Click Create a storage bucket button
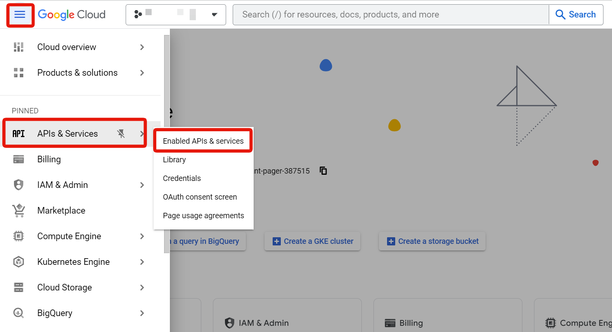Screen dimensions: 612x332 coord(432,241)
